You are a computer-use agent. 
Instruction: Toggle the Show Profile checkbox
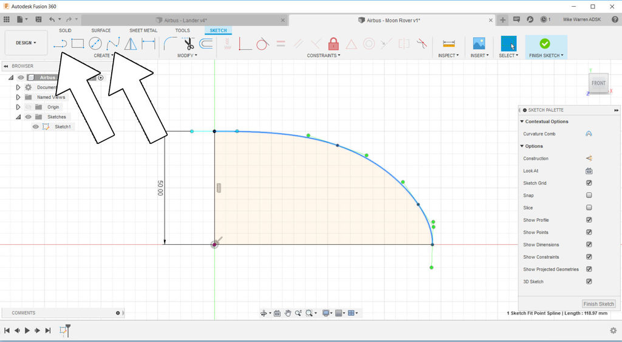pyautogui.click(x=589, y=220)
